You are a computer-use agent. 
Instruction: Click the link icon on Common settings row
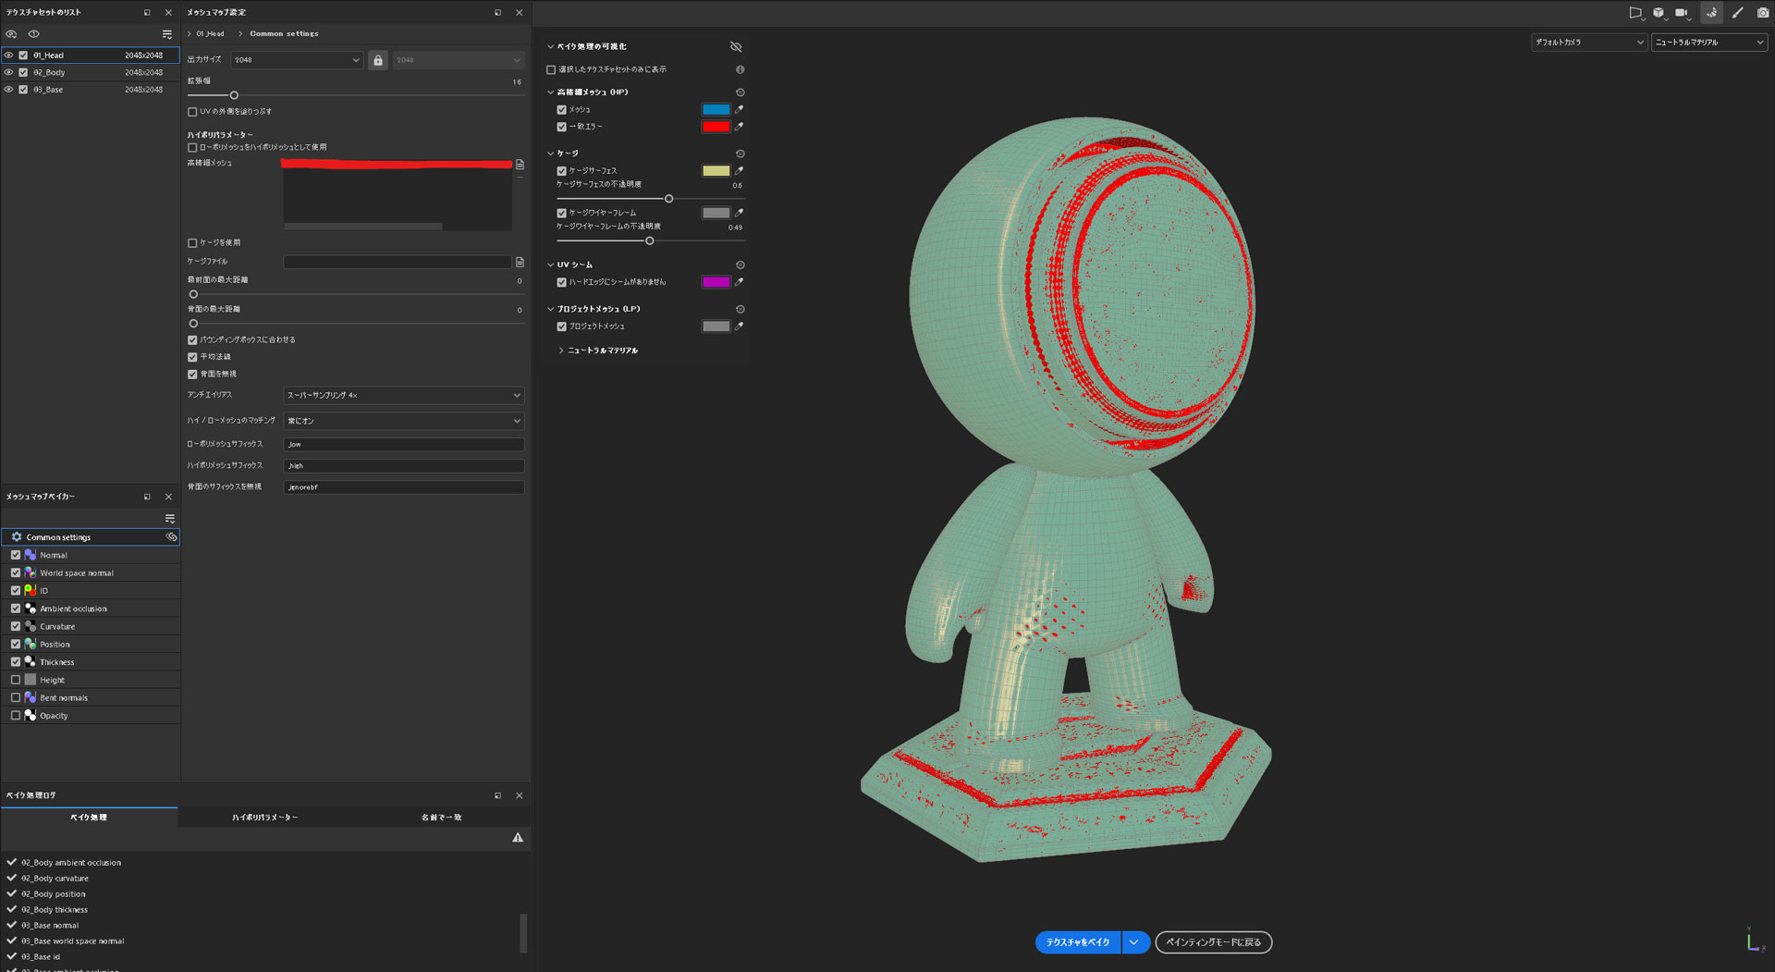click(171, 537)
